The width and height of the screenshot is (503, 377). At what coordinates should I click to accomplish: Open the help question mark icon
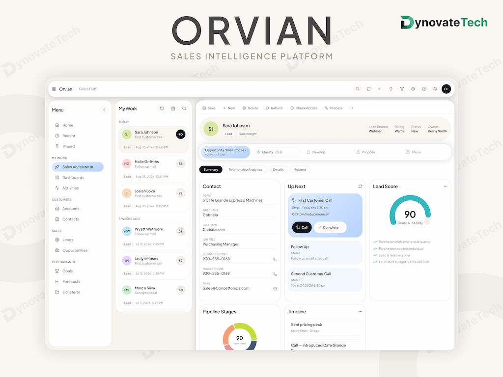pyautogui.click(x=424, y=89)
